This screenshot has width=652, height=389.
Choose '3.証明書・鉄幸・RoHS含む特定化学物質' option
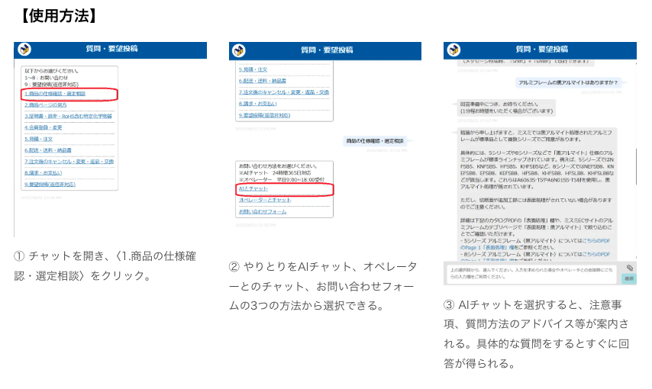click(x=67, y=116)
